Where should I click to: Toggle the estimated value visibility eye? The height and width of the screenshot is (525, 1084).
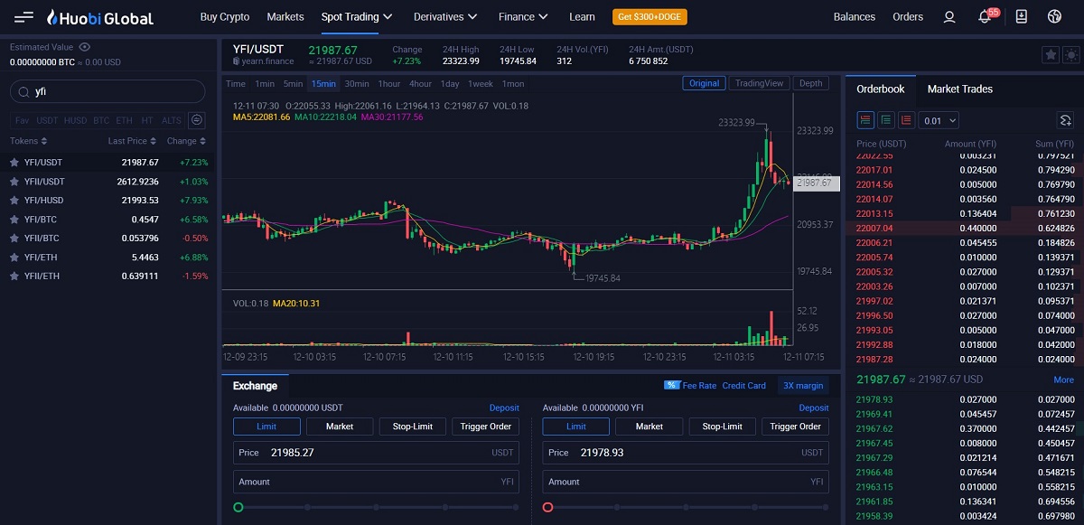[85, 47]
